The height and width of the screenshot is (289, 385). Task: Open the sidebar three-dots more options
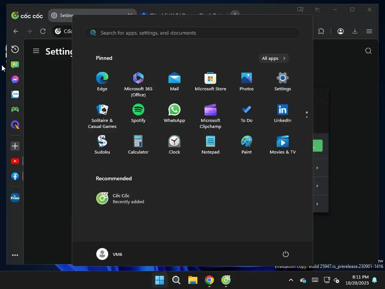(15, 255)
